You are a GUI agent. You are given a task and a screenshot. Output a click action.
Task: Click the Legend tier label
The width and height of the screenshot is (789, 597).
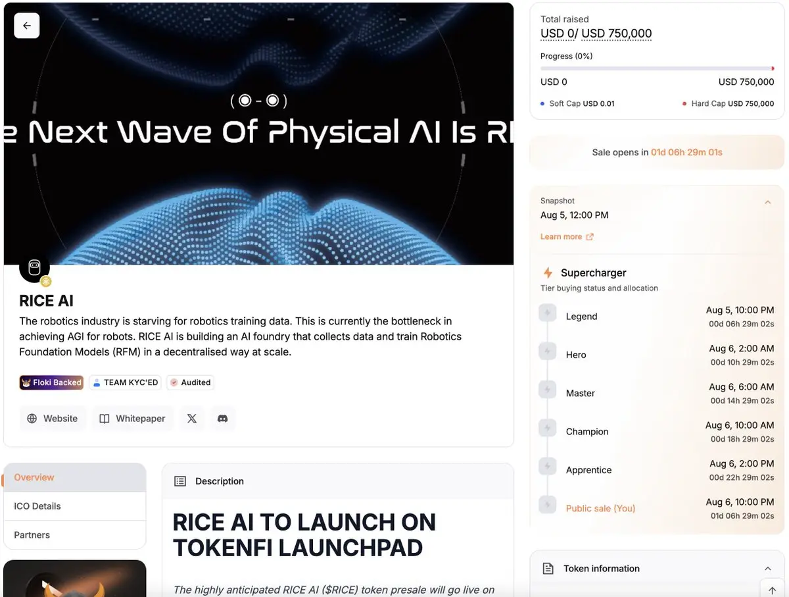tap(582, 317)
